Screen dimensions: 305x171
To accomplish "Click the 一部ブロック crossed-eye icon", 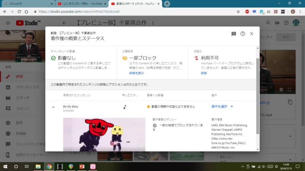I will (x=125, y=58).
